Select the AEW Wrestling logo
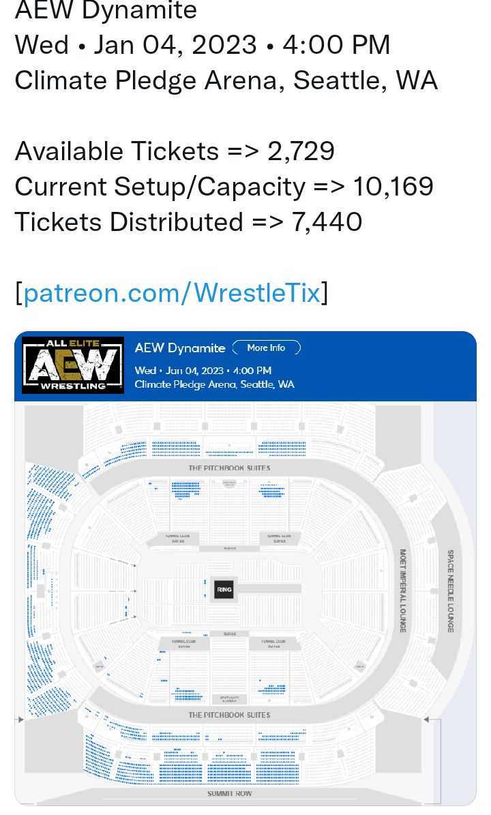 [x=73, y=365]
